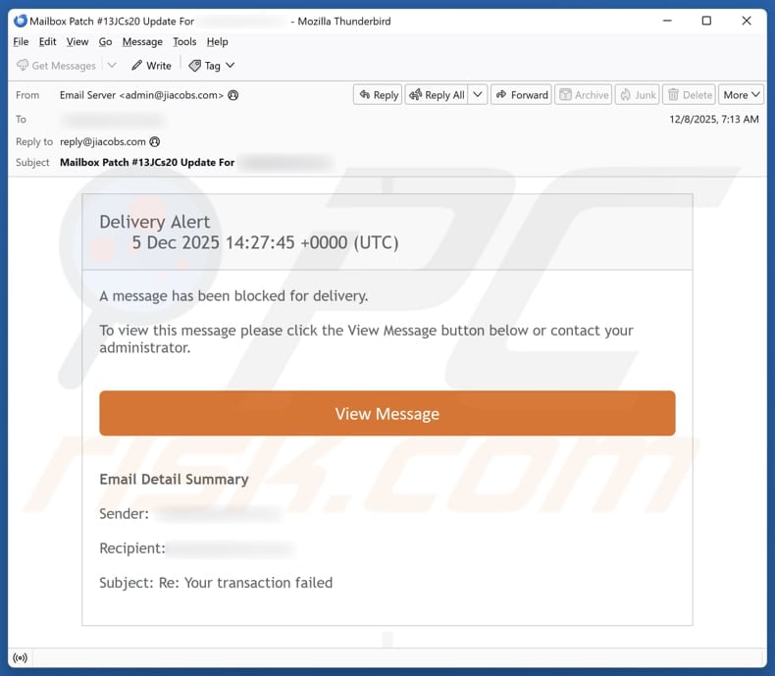Viewport: 775px width, 676px height.
Task: Click the Delivery Alert heading
Action: (155, 222)
